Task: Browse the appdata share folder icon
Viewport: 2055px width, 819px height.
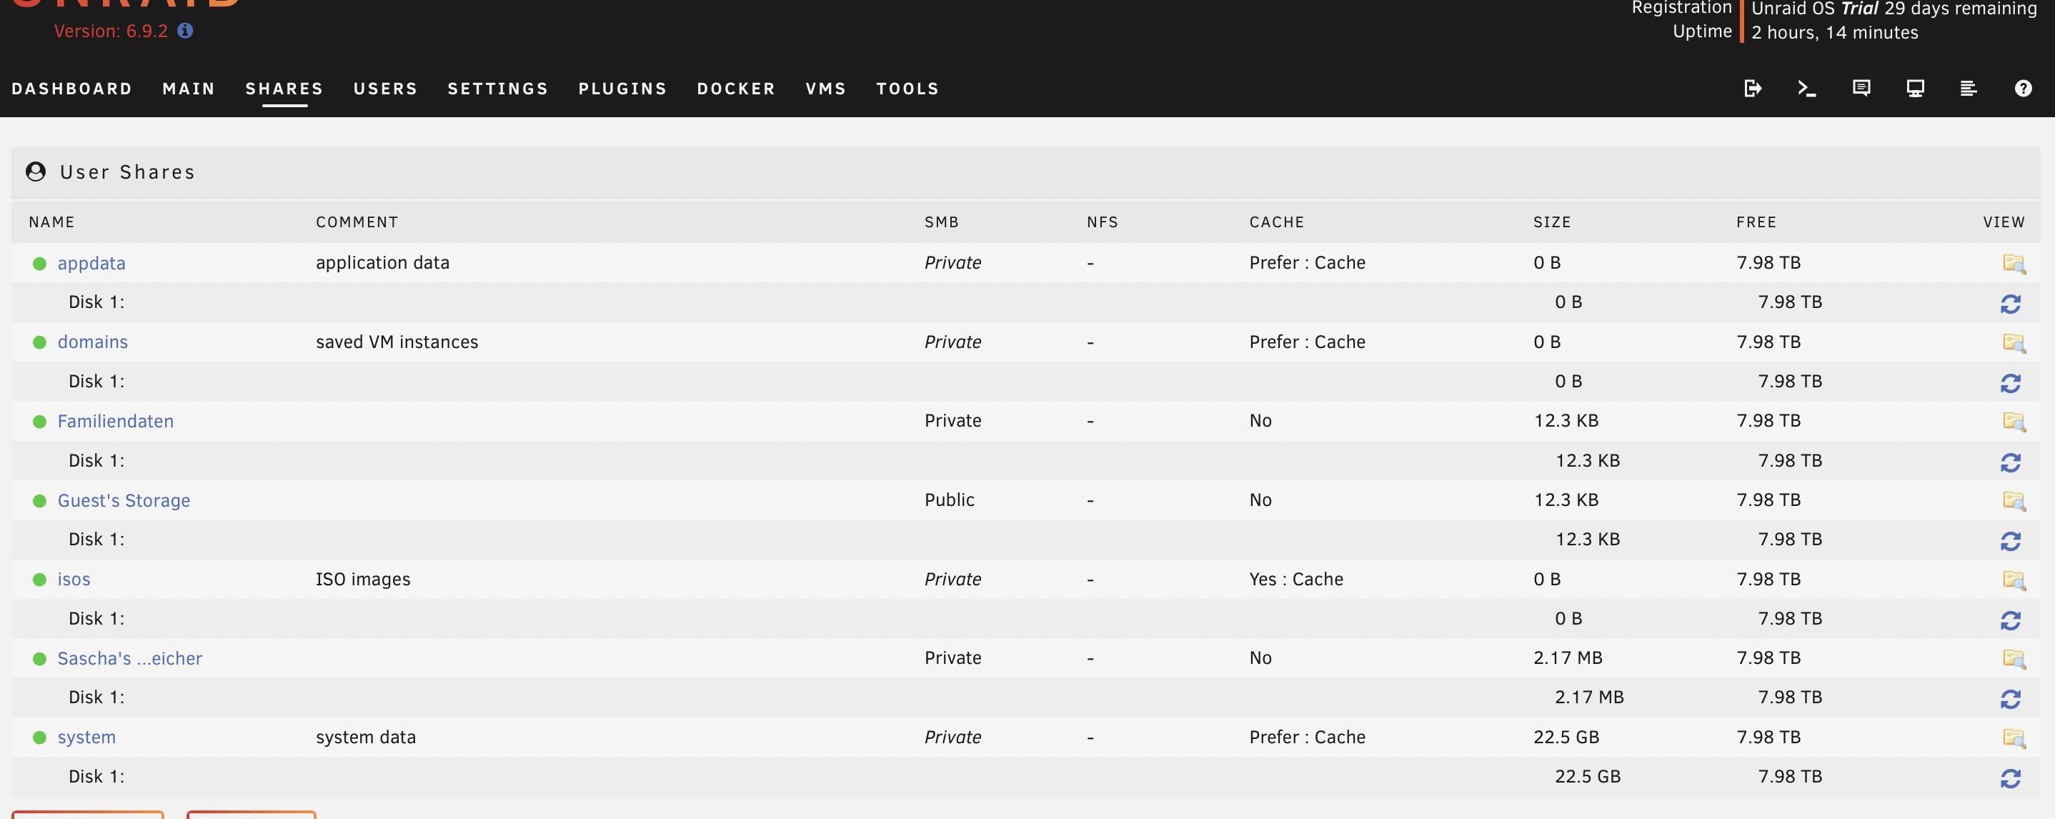Action: [x=2013, y=264]
